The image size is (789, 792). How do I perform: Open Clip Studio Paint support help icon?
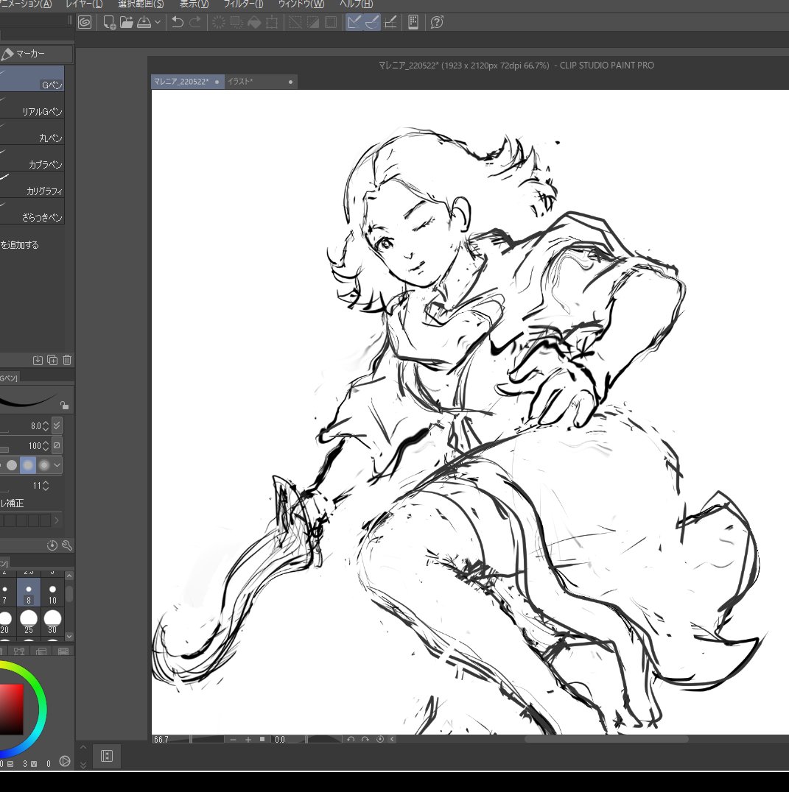tap(437, 22)
